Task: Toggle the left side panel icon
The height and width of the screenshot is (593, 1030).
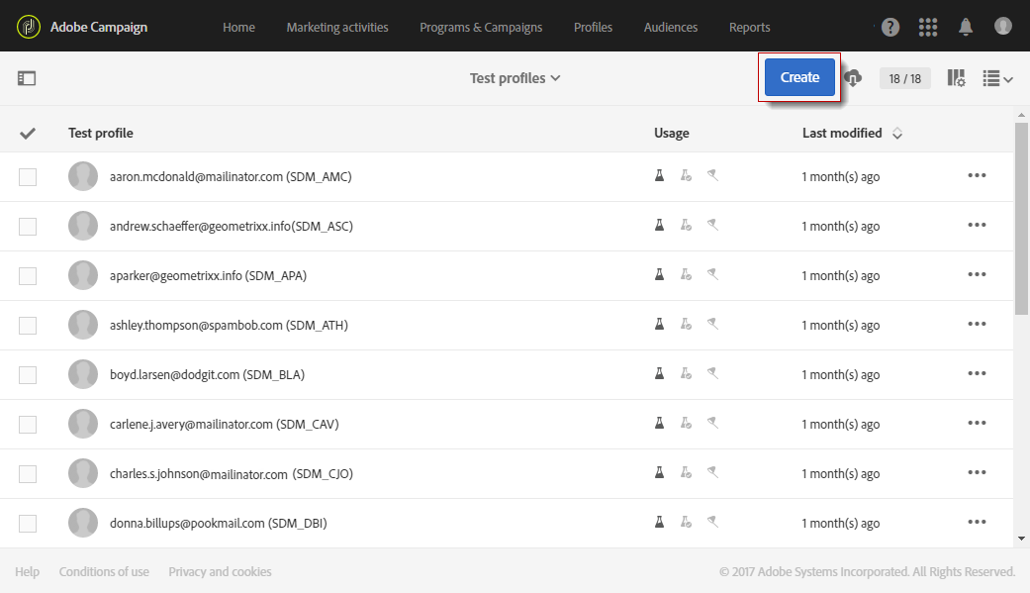Action: [27, 78]
